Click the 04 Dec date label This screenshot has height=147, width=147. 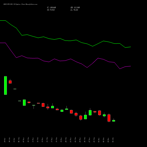click(113, 140)
